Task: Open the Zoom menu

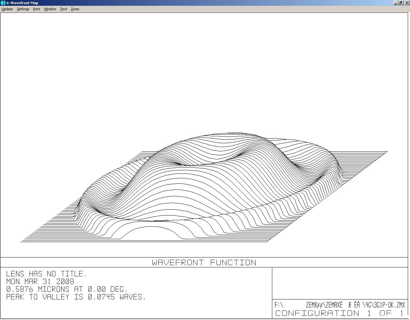Action: 75,9
